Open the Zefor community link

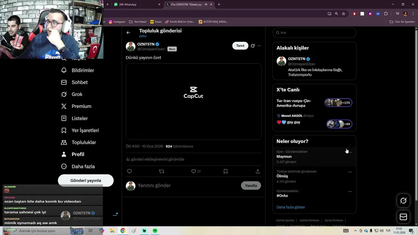tap(143, 36)
